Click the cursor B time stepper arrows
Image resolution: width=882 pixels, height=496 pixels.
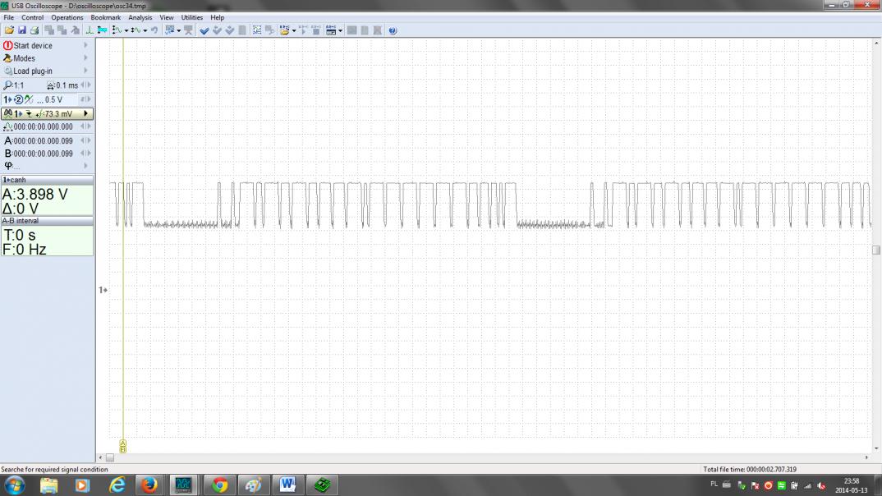[x=85, y=153]
